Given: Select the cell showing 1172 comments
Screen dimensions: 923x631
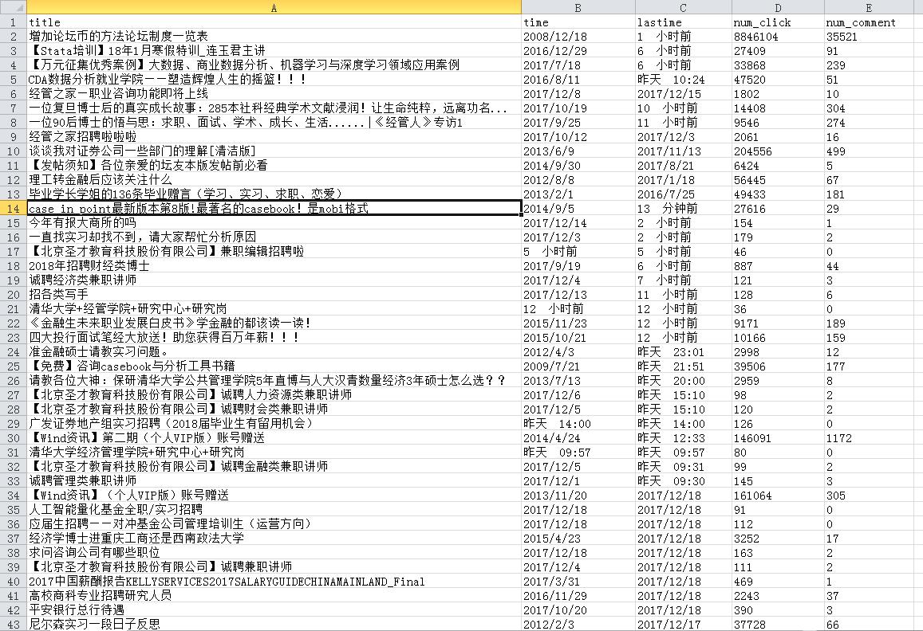Looking at the screenshot, I should pos(873,438).
